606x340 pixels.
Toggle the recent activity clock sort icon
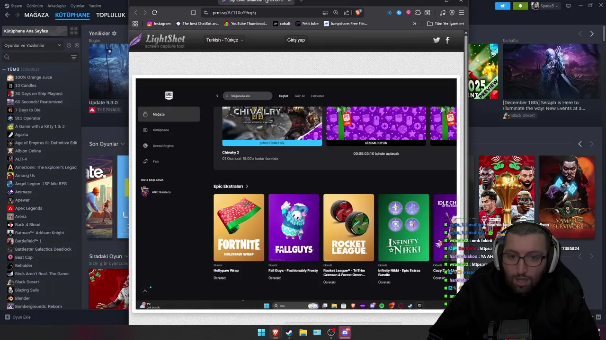69,45
